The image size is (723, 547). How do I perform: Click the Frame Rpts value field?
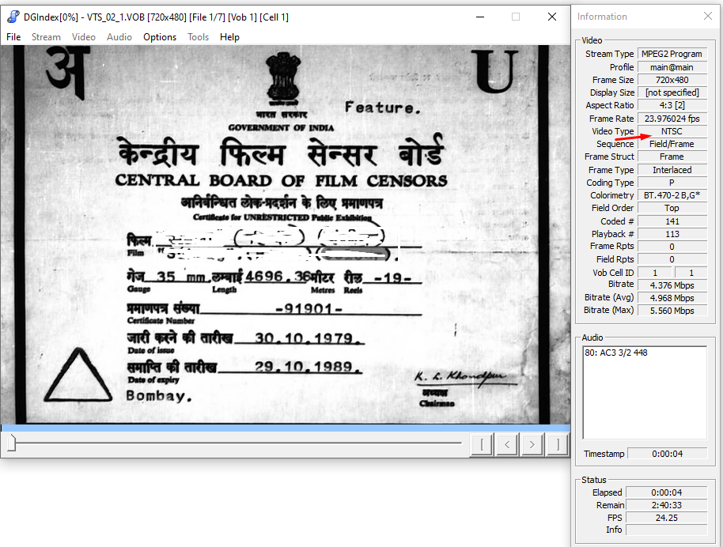pos(672,247)
